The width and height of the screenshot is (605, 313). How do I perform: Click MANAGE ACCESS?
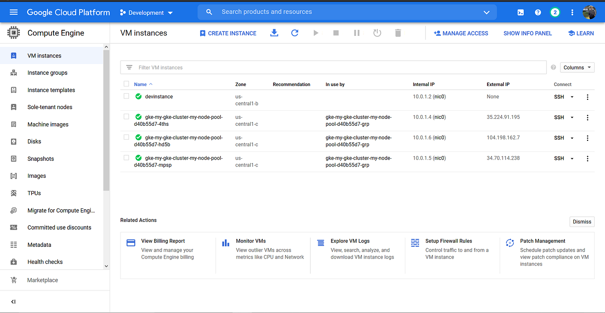(x=461, y=33)
